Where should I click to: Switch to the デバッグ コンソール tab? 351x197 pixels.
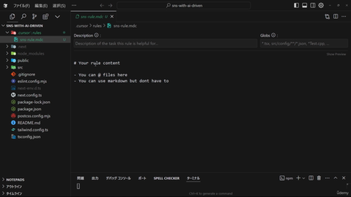118,178
